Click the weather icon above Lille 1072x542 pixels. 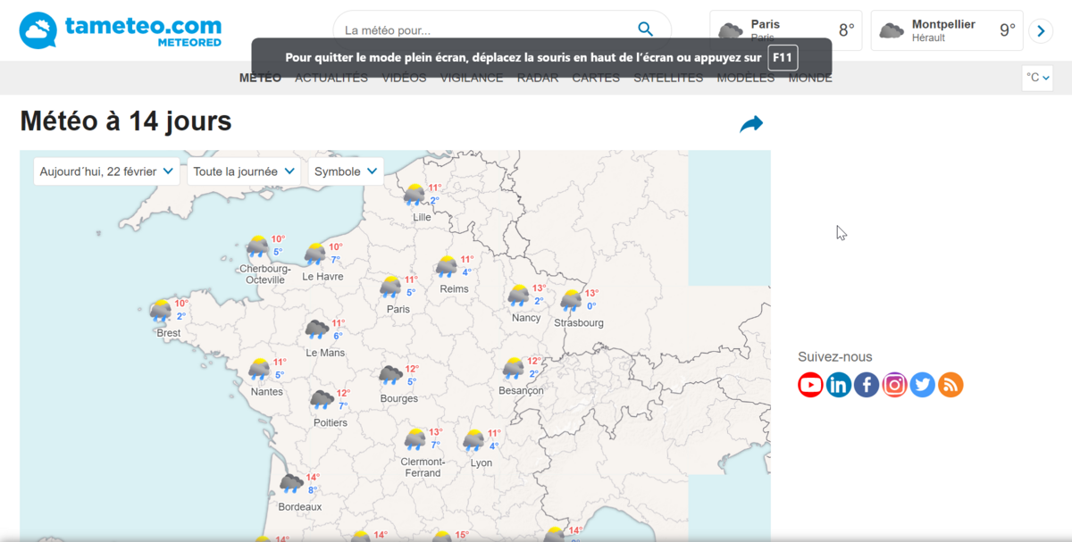point(415,195)
